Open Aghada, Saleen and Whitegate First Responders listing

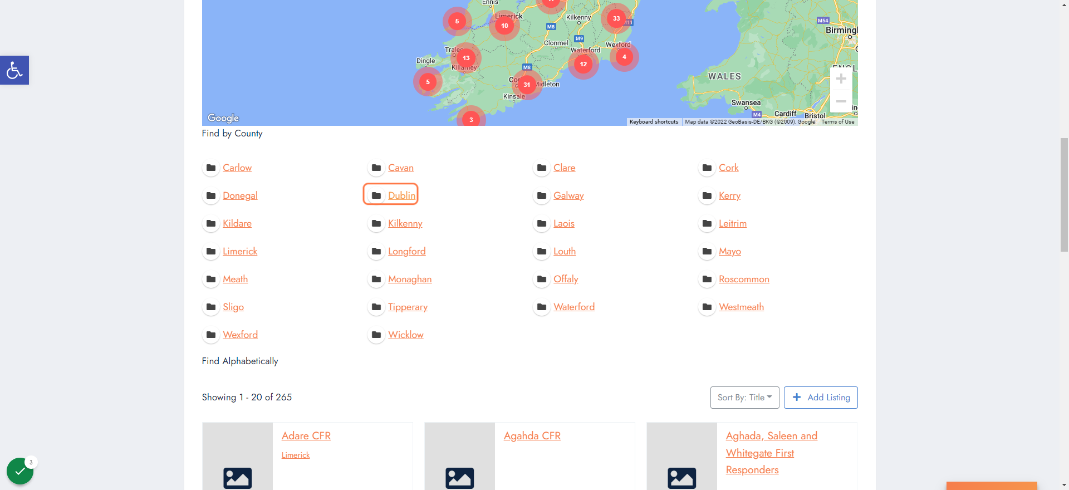click(x=772, y=453)
